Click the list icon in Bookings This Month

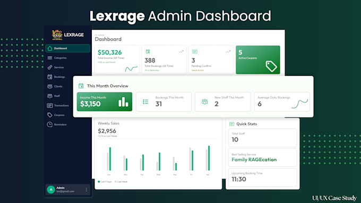(145, 102)
